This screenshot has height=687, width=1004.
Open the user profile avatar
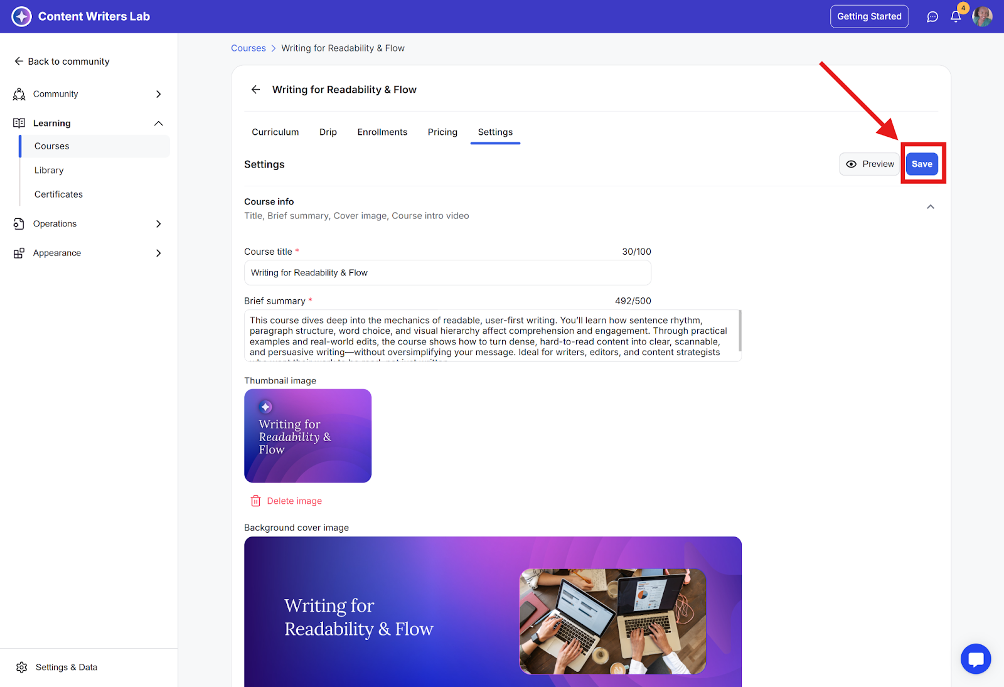tap(982, 17)
